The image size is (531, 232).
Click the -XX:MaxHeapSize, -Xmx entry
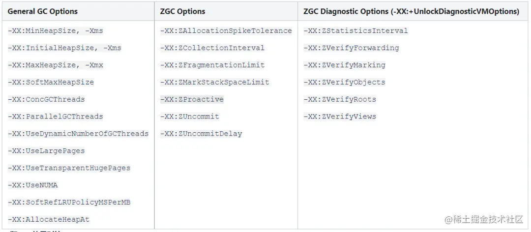[x=56, y=65]
